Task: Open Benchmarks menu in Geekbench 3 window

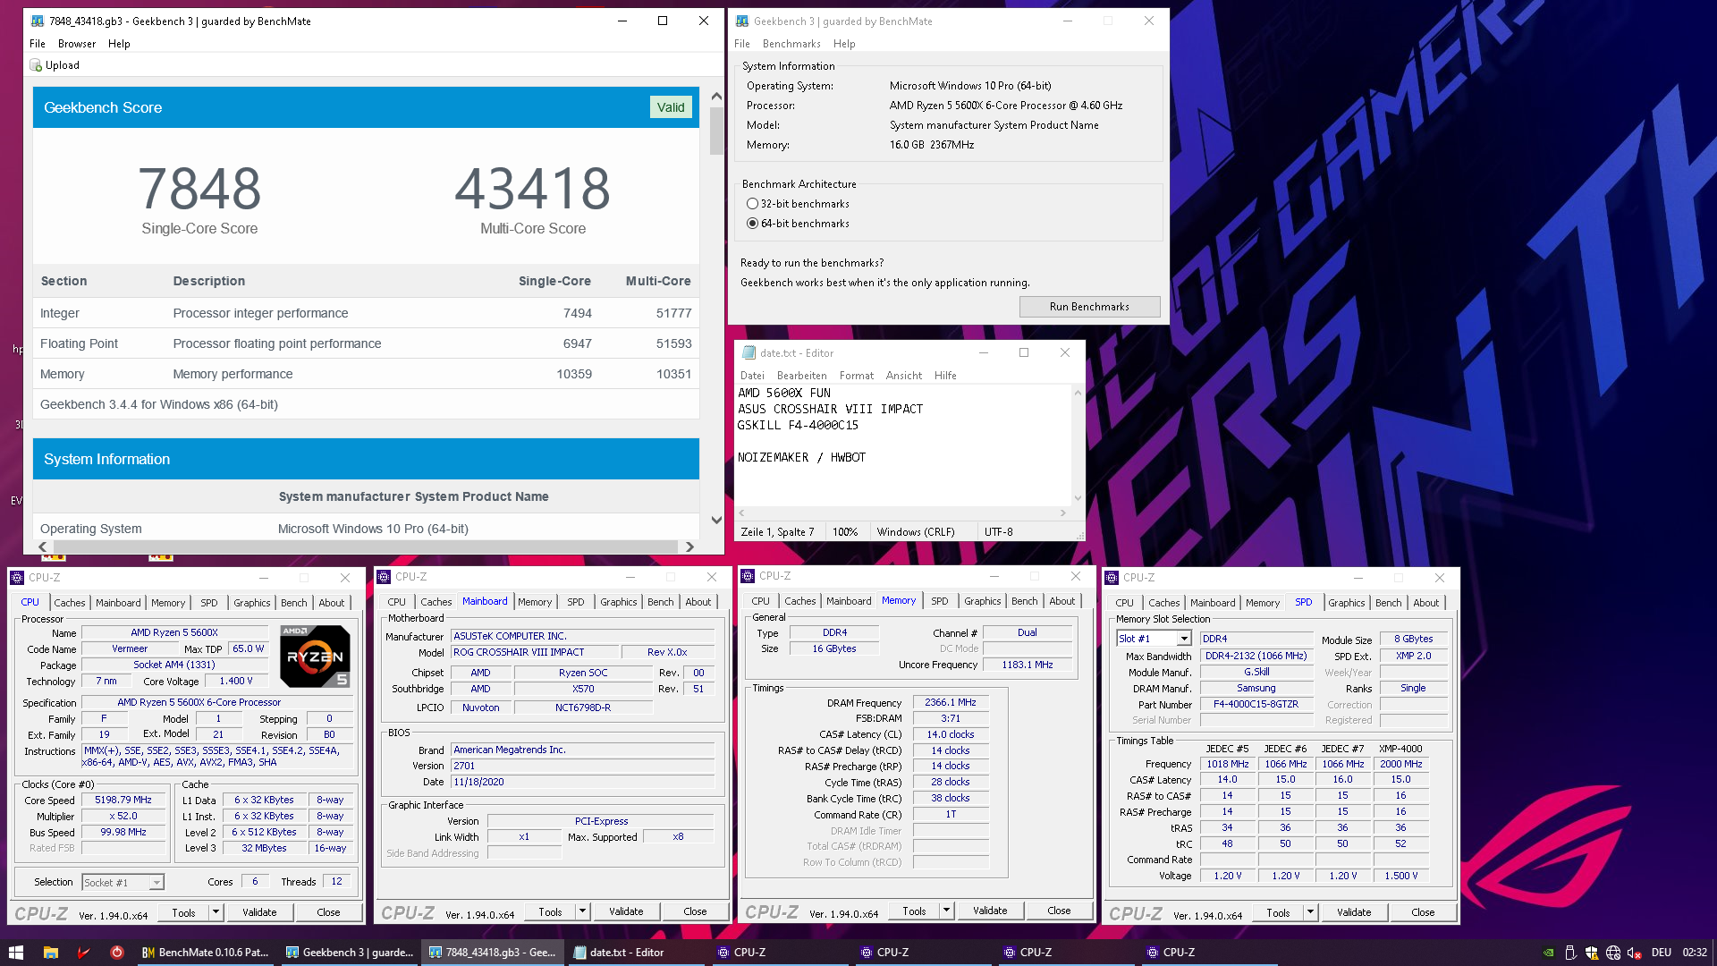Action: tap(791, 44)
